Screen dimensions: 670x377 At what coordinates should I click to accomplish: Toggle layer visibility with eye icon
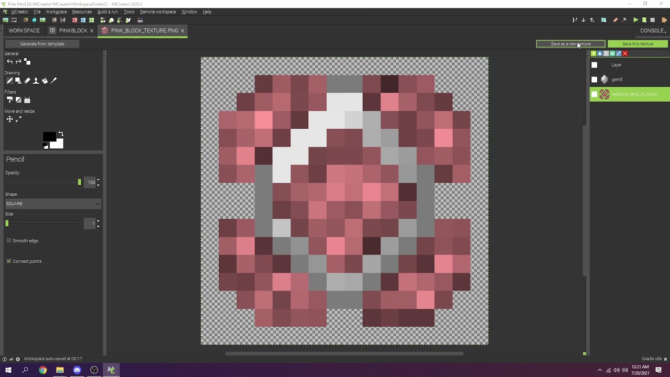(x=612, y=53)
